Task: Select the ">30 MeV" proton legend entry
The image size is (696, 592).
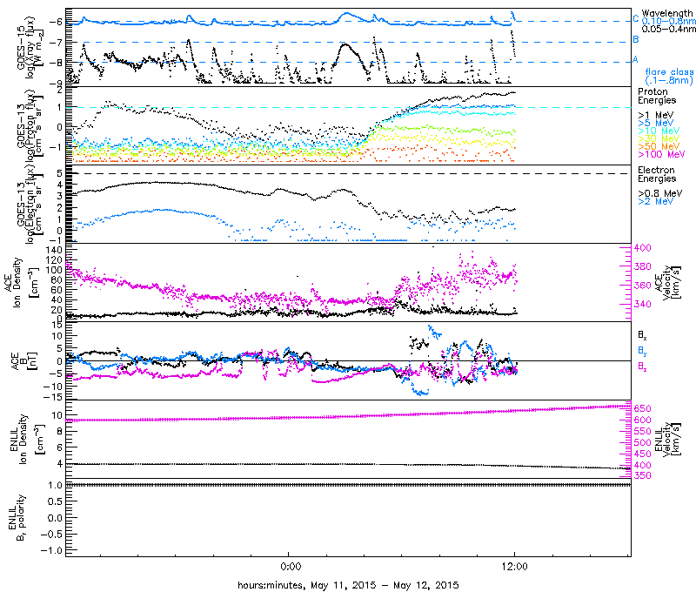Action: click(659, 138)
